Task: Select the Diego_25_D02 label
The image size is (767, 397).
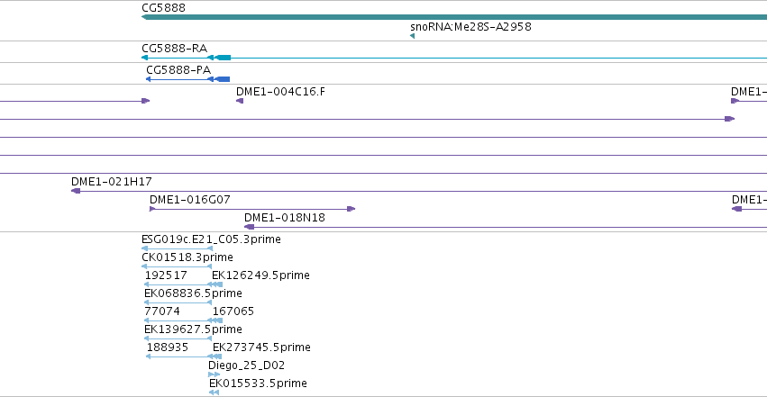Action: (246, 365)
